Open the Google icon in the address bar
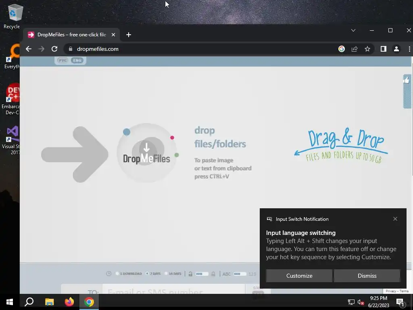Image resolution: width=413 pixels, height=310 pixels. click(x=341, y=49)
